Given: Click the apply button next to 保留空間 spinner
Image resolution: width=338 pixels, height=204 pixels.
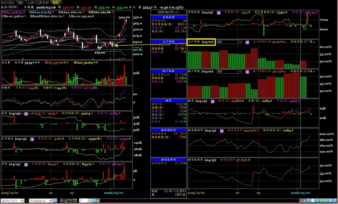Looking at the screenshot, I should tap(94, 201).
